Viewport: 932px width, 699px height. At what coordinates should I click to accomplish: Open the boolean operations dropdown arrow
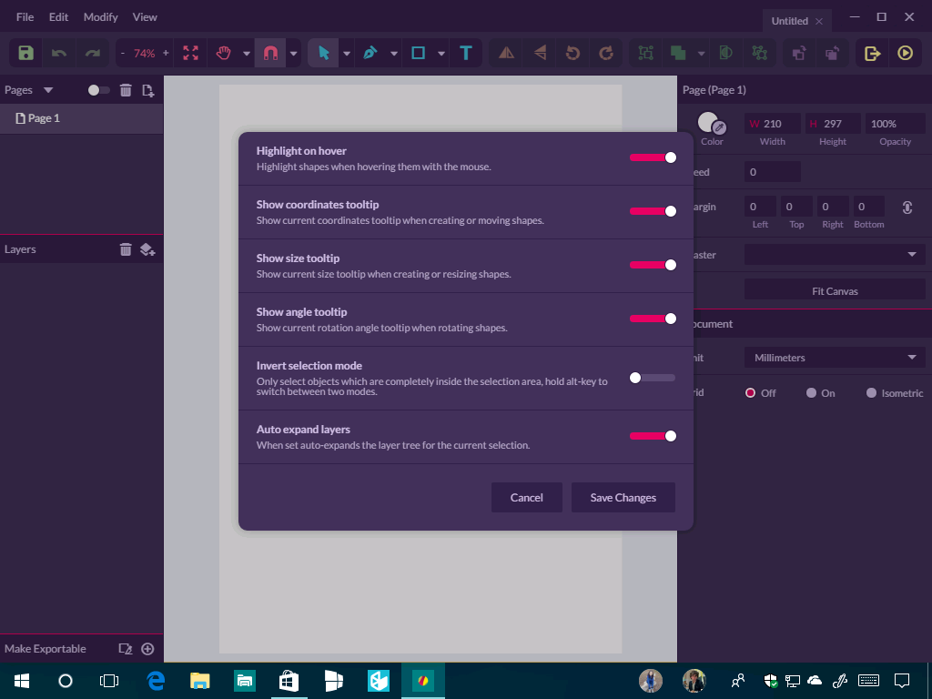coord(702,54)
